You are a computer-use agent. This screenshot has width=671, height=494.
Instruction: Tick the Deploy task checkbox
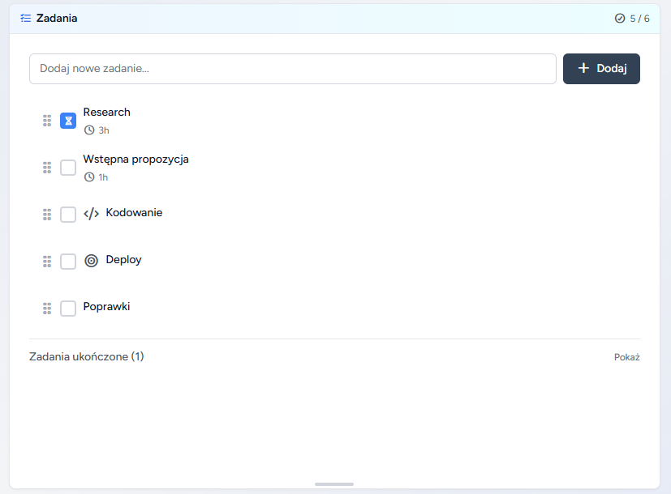[68, 262]
